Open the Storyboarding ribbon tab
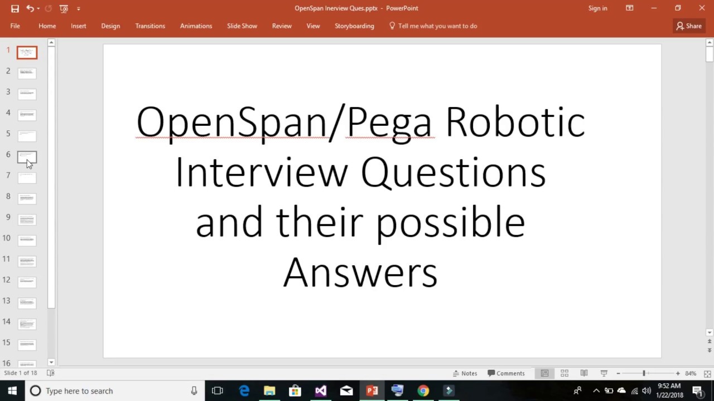The width and height of the screenshot is (714, 401). point(354,26)
